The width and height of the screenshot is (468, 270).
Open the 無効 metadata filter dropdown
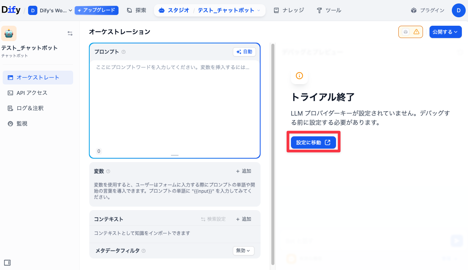point(244,250)
